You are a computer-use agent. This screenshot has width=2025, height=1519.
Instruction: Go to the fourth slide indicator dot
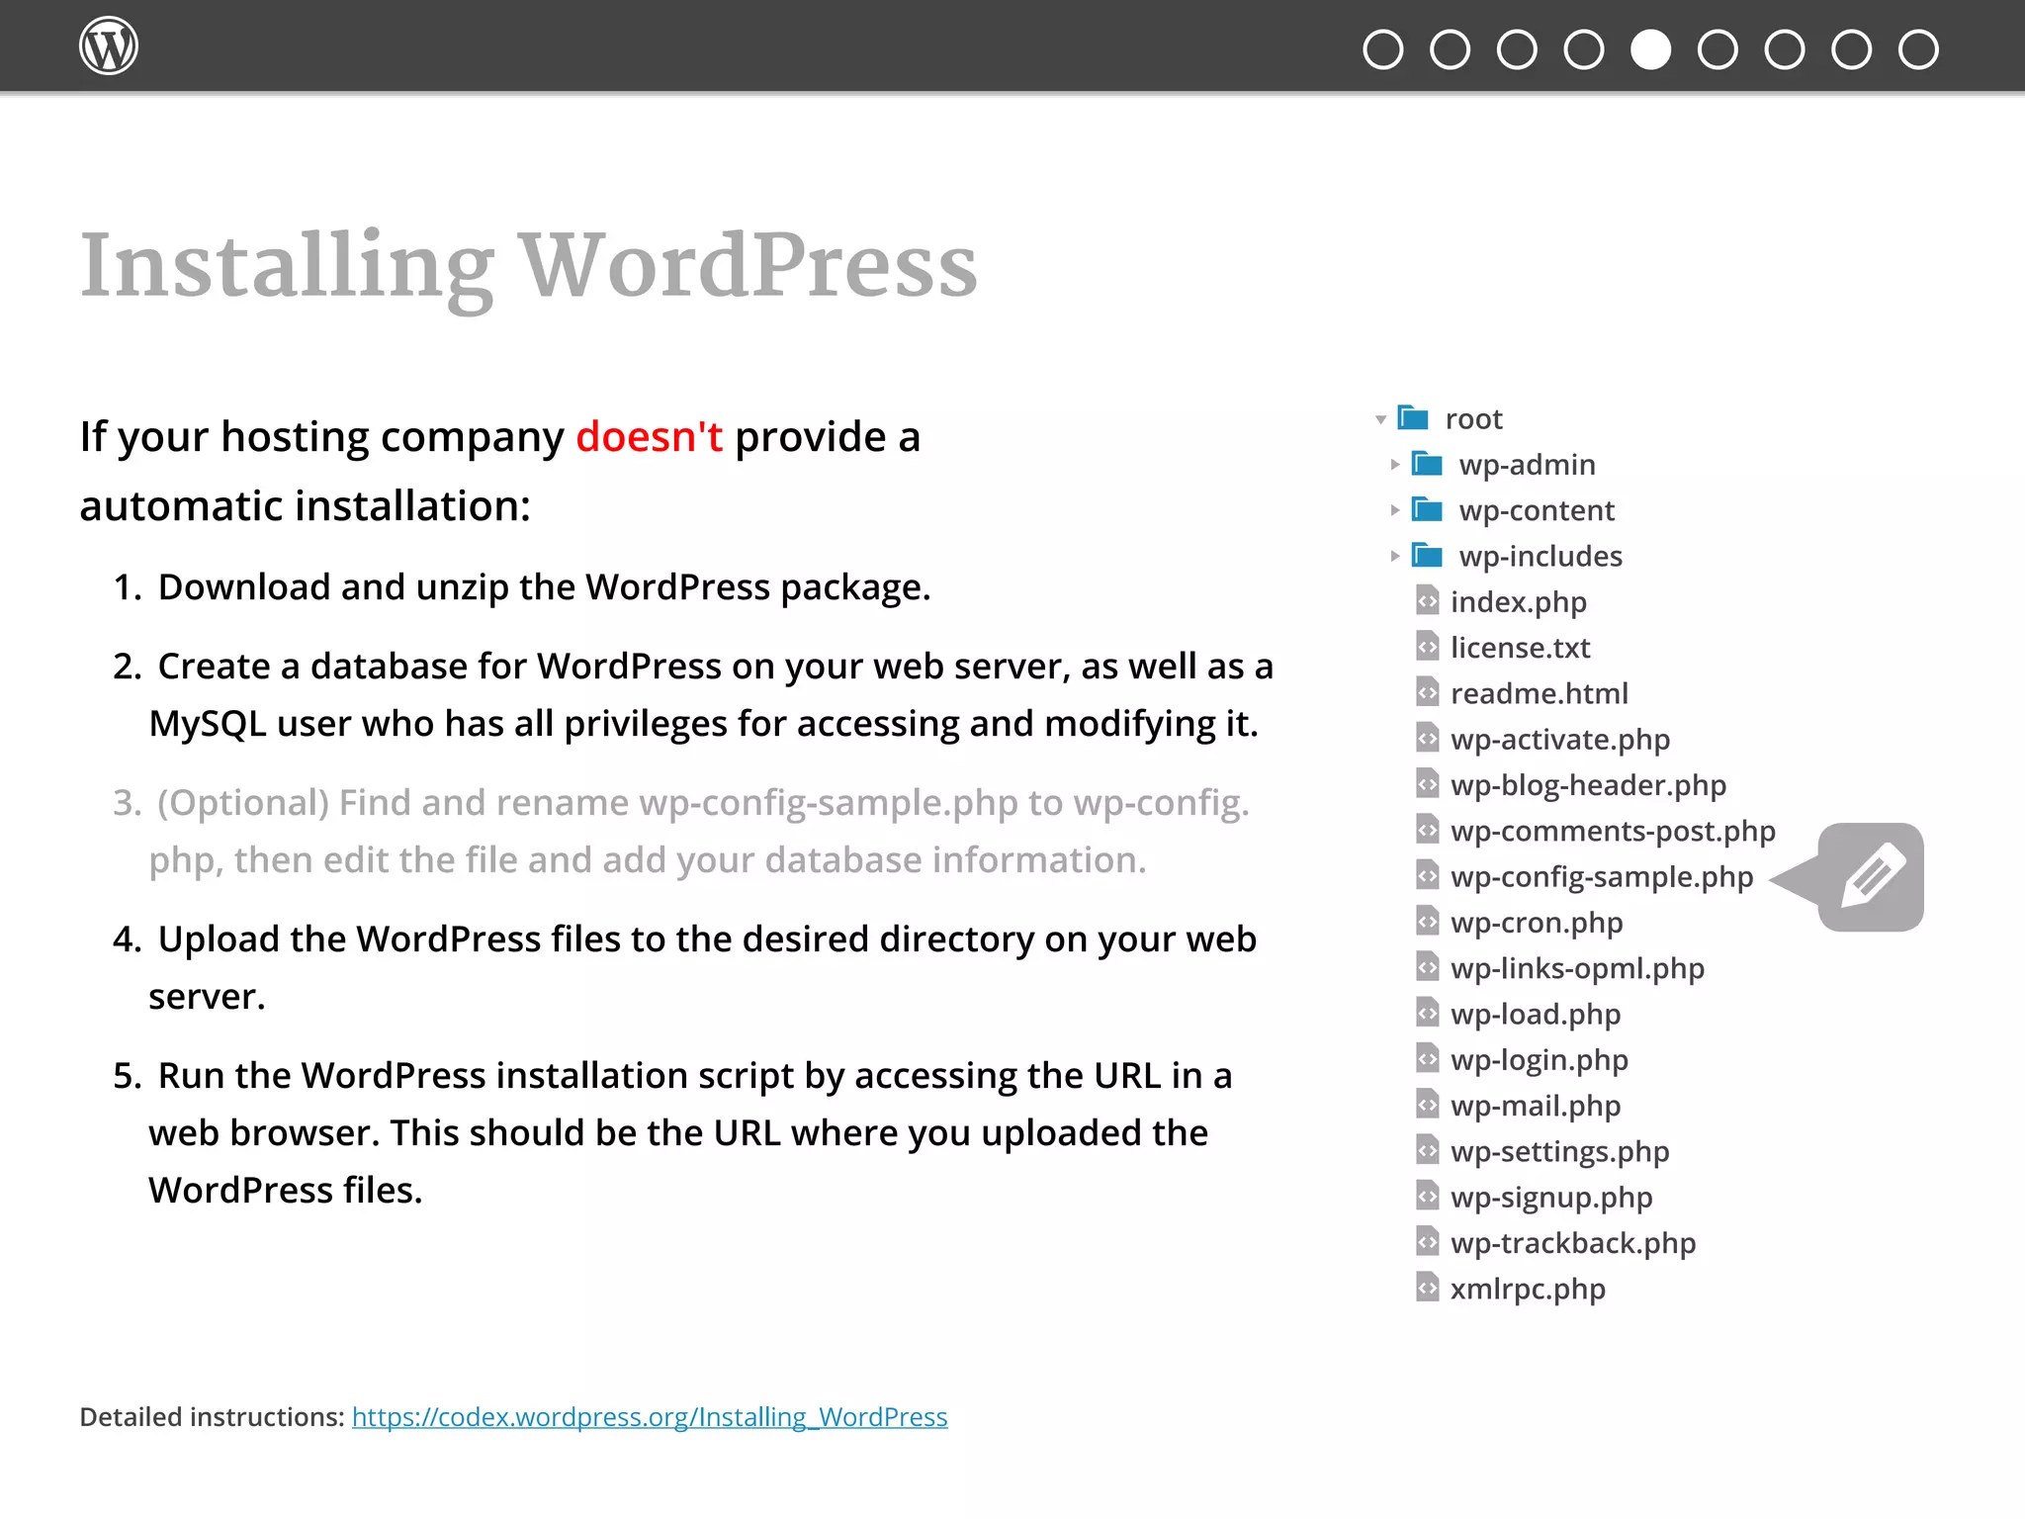pos(1584,49)
